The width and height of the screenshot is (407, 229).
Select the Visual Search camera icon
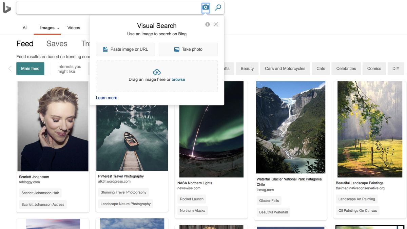(x=205, y=7)
